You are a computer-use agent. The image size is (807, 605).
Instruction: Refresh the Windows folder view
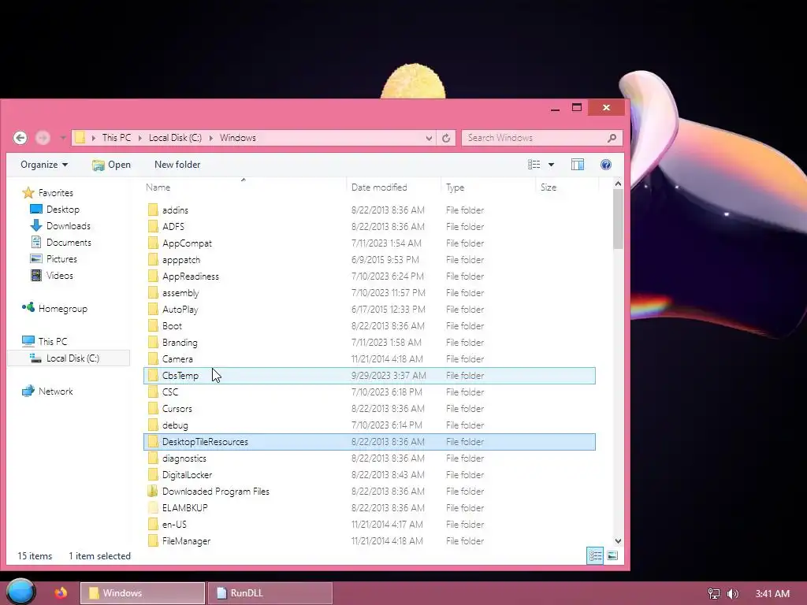tap(446, 138)
